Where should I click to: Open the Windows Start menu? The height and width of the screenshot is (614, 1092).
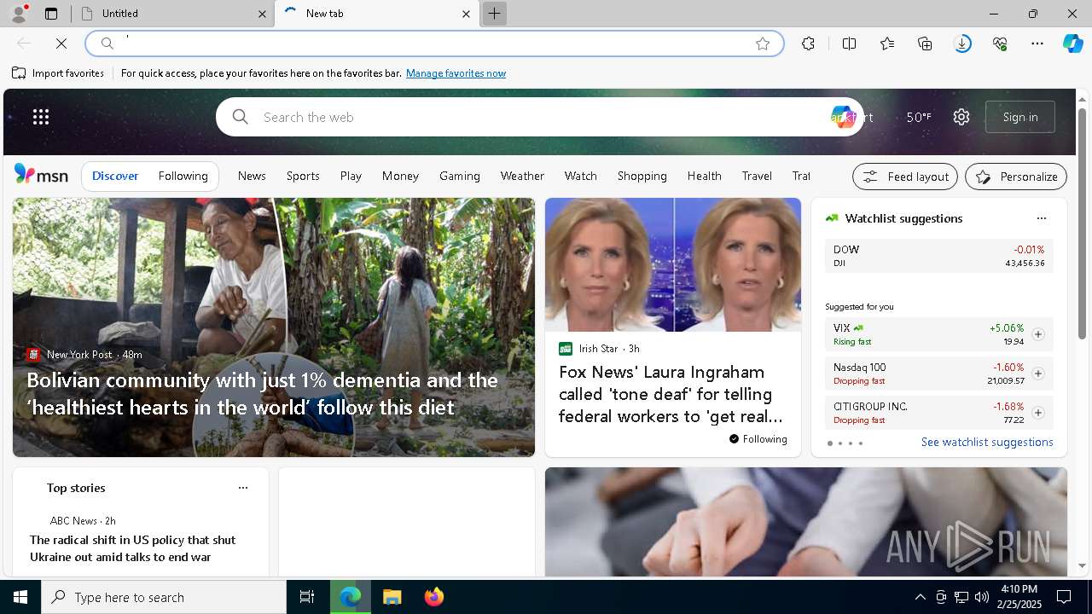tap(20, 597)
